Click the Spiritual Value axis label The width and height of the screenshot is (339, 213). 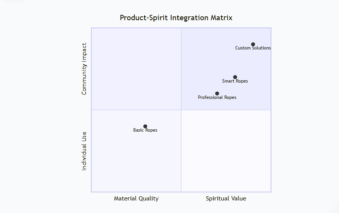[x=226, y=199]
